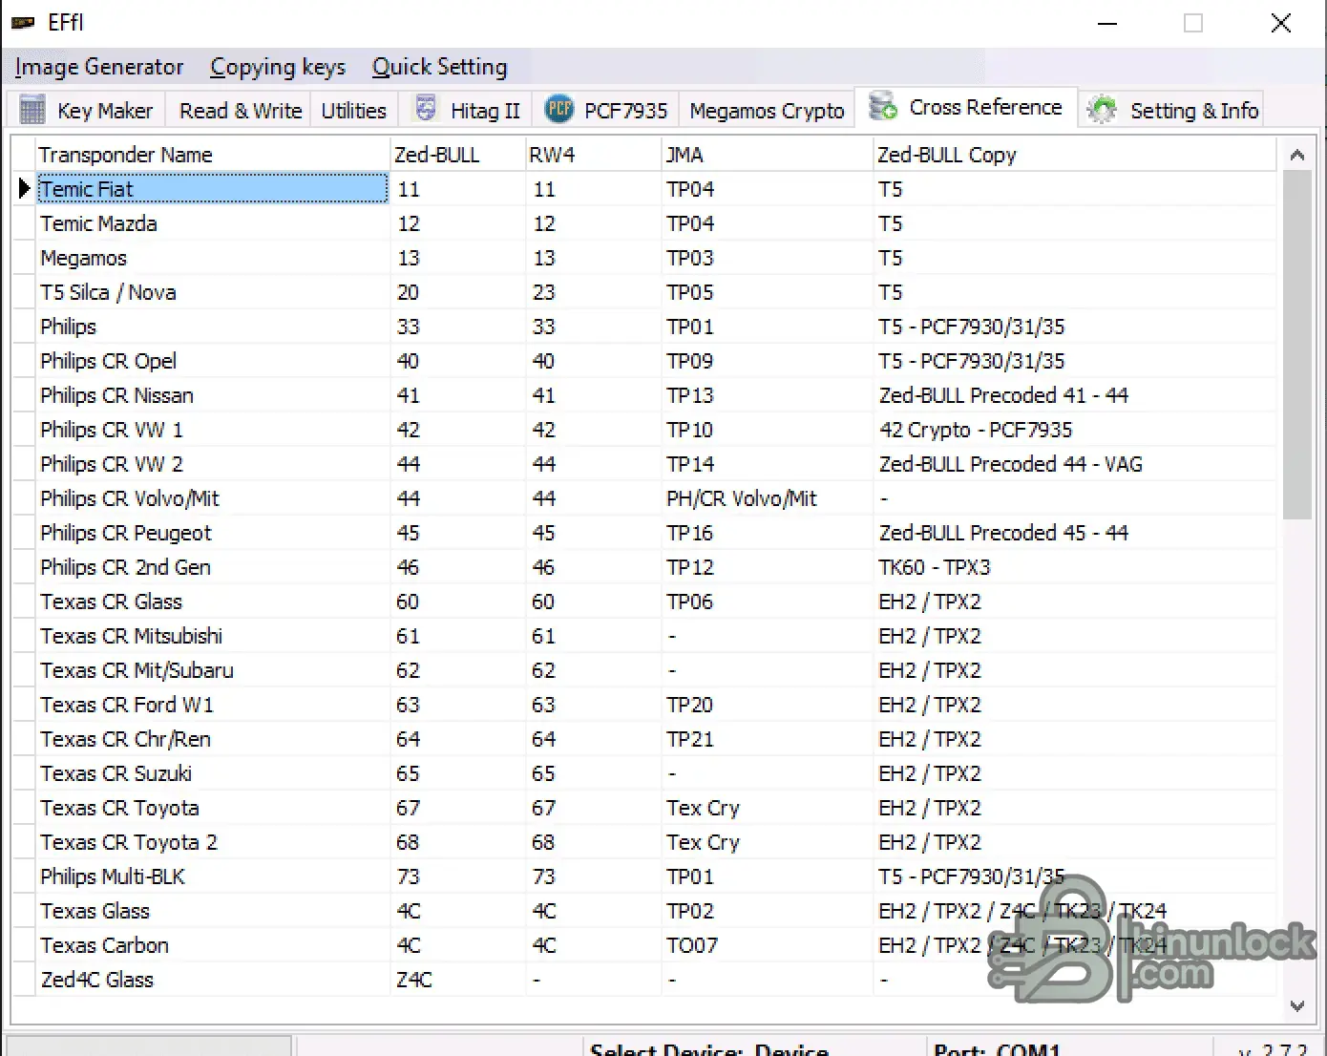The image size is (1327, 1056).
Task: Switch to the Megamos Crypto tab
Action: (767, 111)
